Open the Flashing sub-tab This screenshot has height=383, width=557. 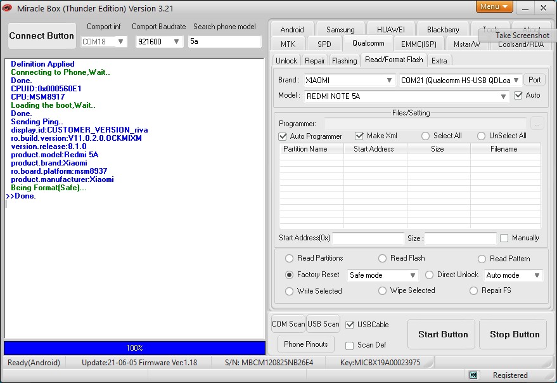point(345,61)
